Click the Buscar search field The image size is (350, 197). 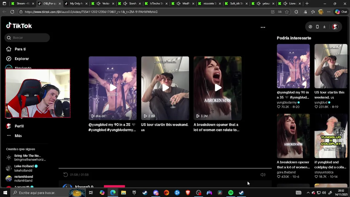point(27,38)
